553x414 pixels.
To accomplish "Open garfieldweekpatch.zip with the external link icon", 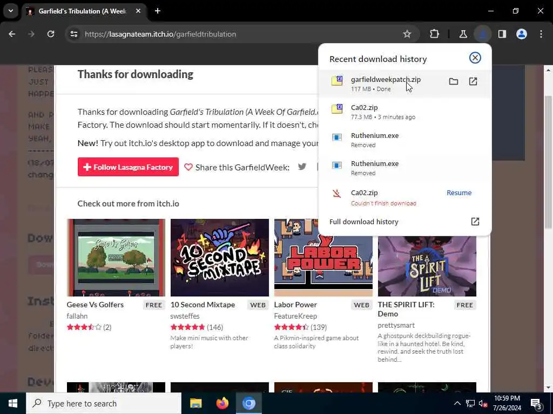I will (473, 82).
